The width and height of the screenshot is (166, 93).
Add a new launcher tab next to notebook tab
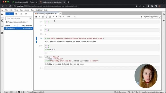point(60,14)
